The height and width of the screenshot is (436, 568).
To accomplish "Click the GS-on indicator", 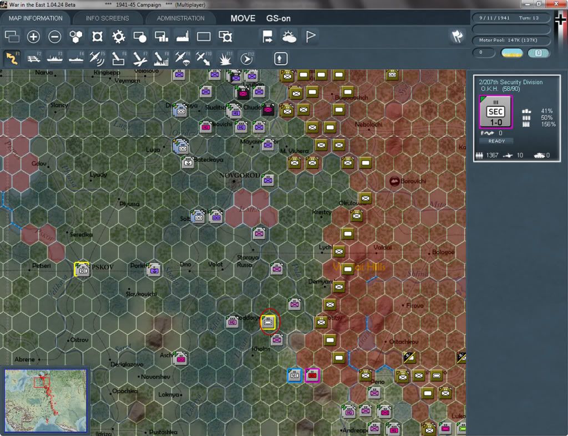I will (278, 18).
